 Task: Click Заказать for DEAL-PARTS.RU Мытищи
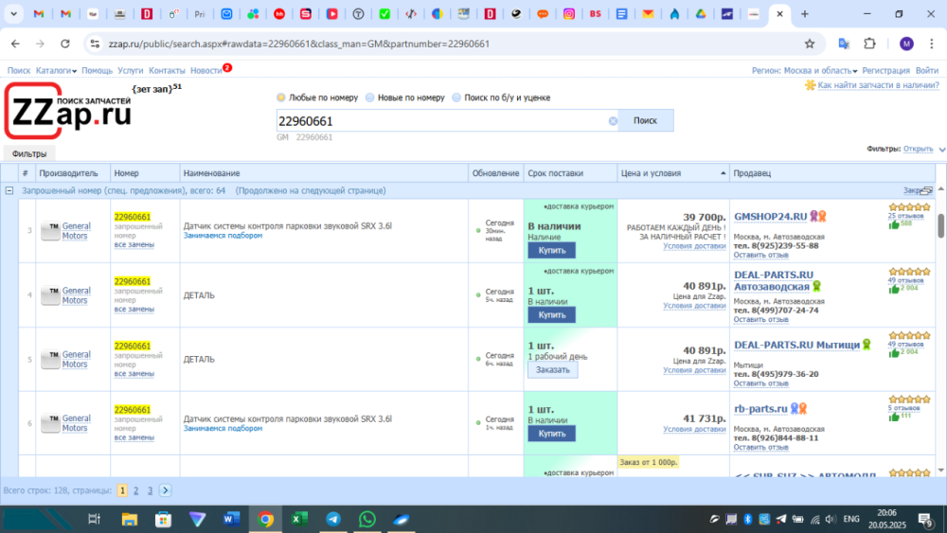pyautogui.click(x=552, y=370)
